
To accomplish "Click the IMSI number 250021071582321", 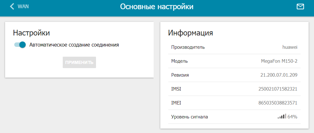I will [x=278, y=89].
